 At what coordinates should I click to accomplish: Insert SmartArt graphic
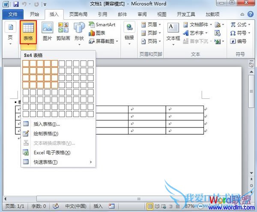[x=102, y=24]
